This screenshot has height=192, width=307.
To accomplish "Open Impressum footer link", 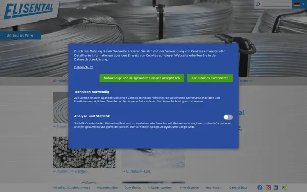I will tap(214, 188).
